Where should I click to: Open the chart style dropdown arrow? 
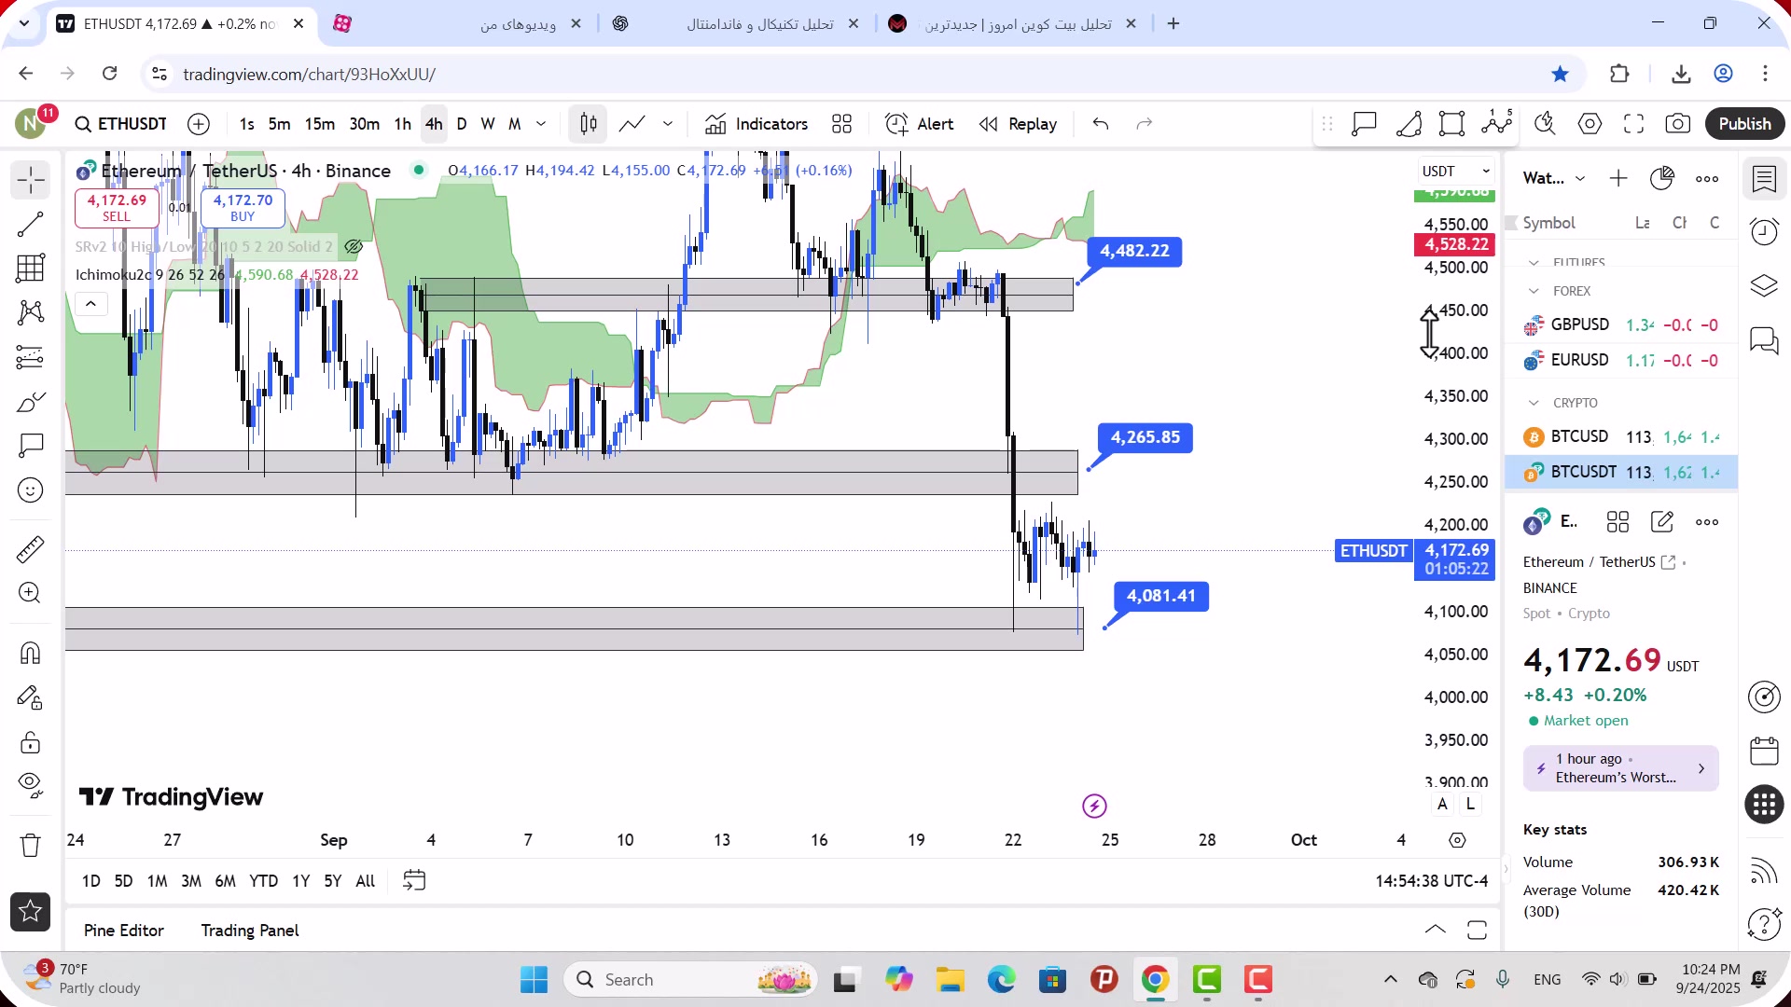click(668, 124)
